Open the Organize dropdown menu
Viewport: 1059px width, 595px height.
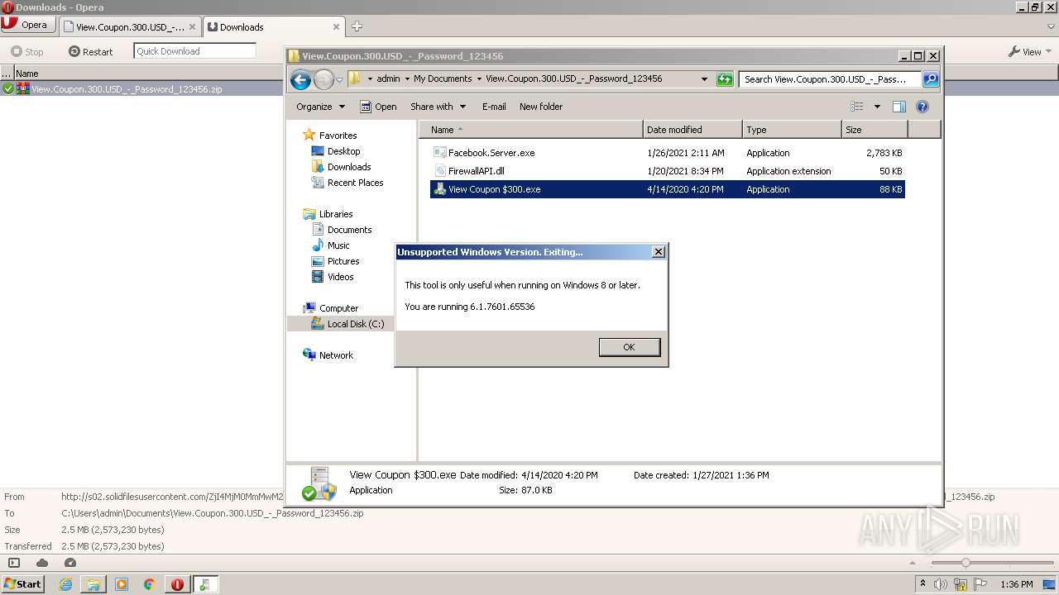[320, 107]
